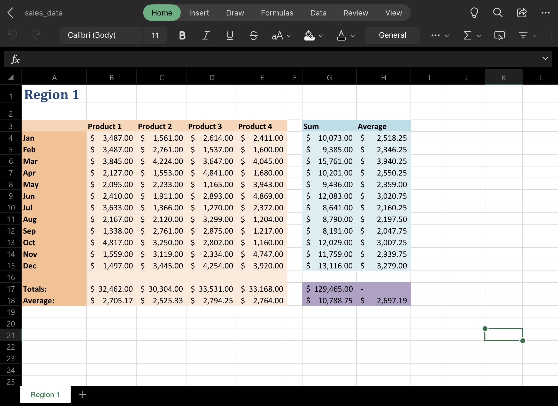
Task: Click the Tell Me lightbulb icon
Action: pyautogui.click(x=474, y=13)
